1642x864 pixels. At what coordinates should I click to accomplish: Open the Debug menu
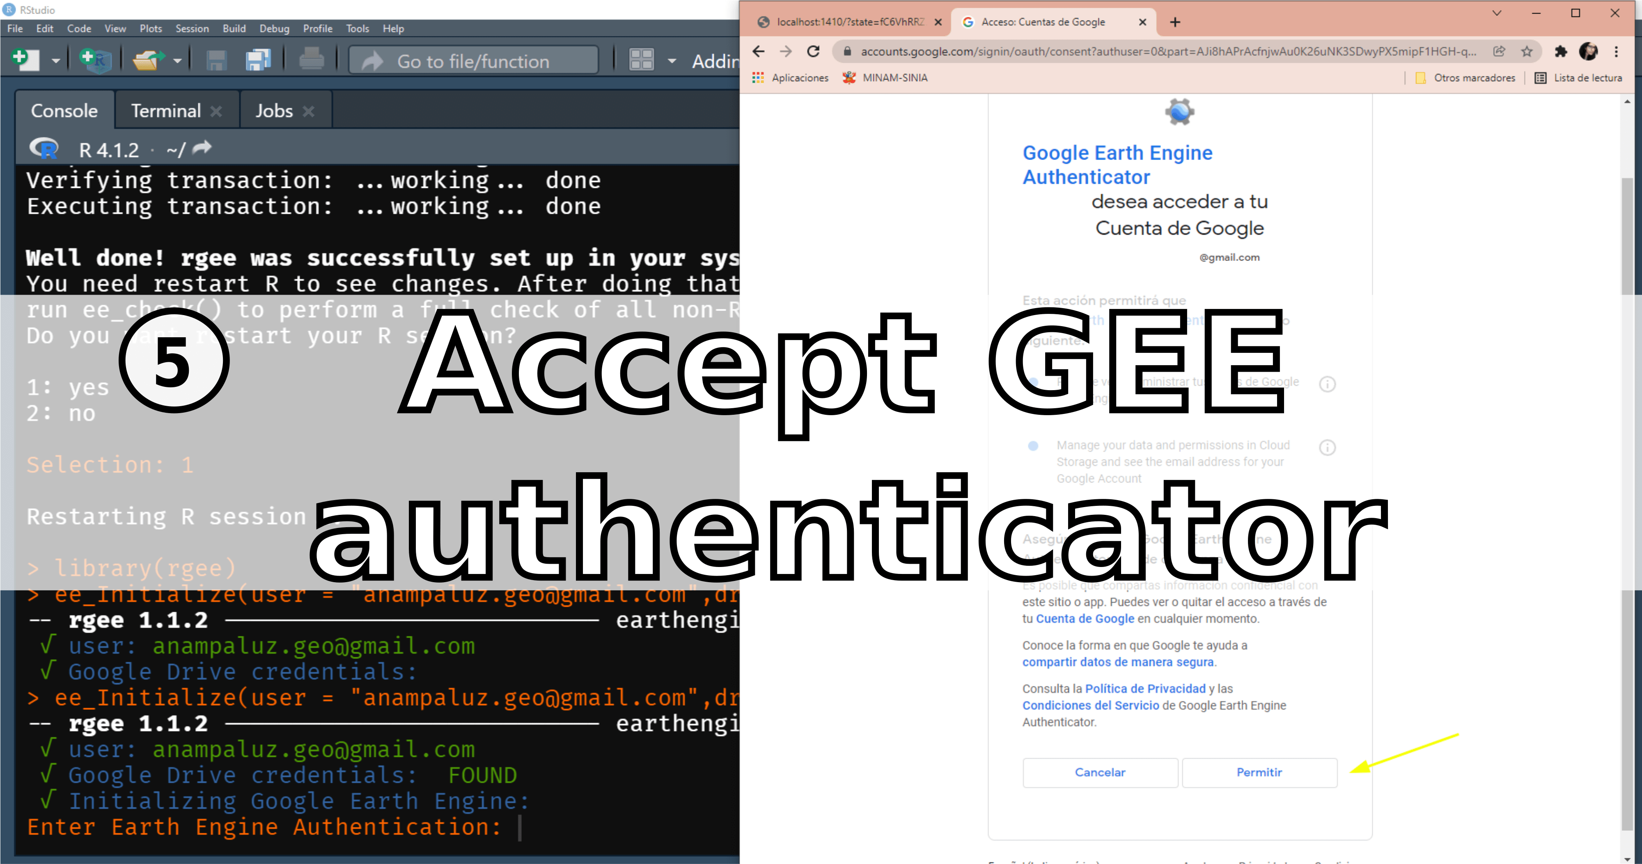click(274, 29)
